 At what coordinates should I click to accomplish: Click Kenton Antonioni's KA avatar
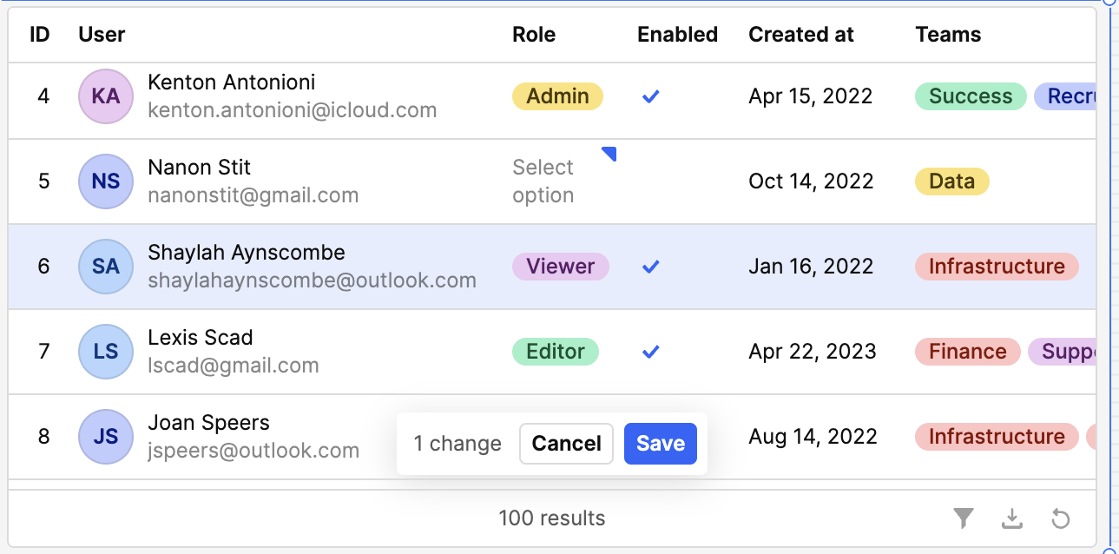106,96
